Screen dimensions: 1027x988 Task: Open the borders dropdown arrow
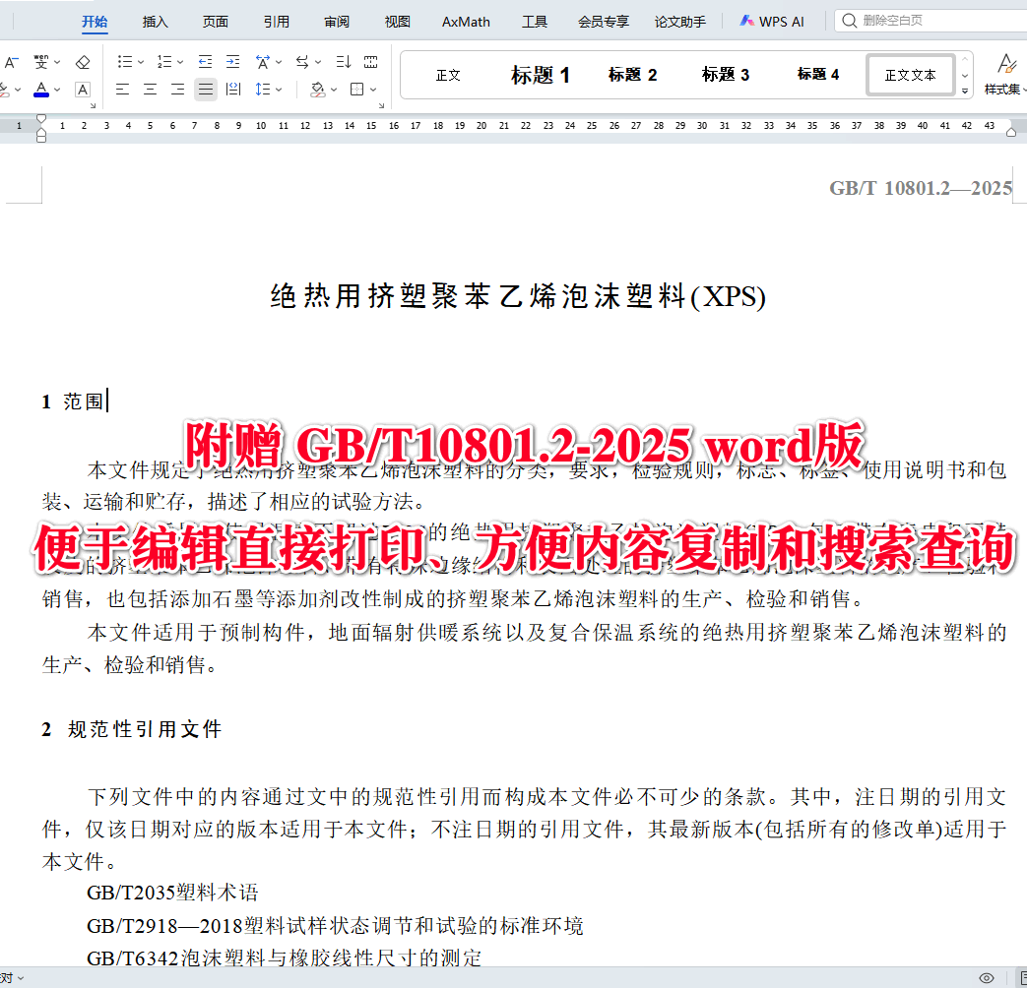373,89
